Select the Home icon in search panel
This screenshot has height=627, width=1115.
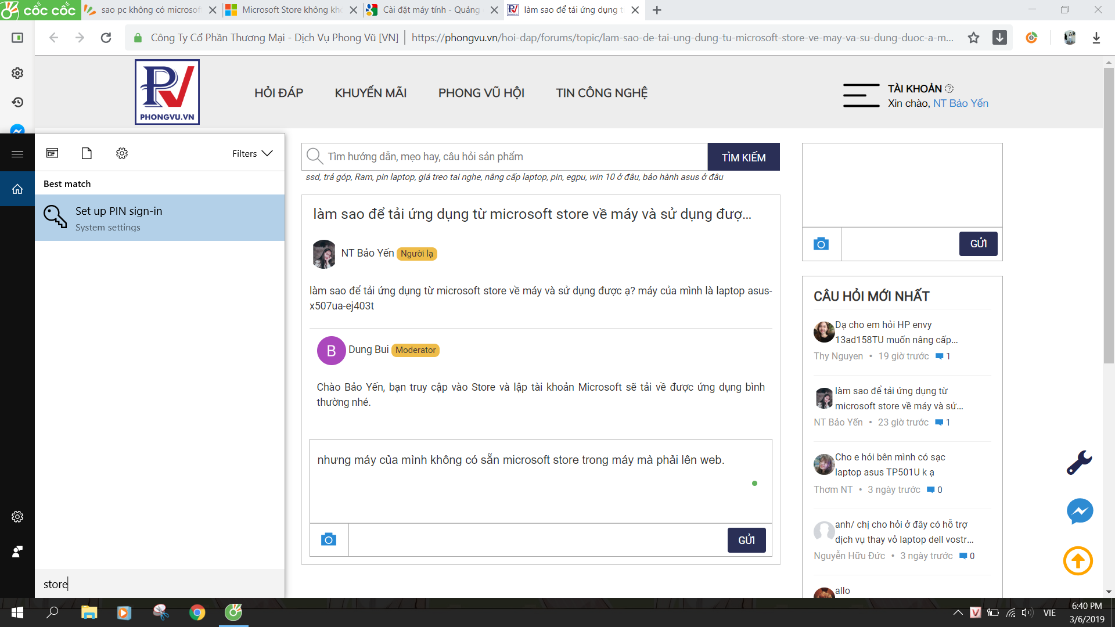pos(17,189)
